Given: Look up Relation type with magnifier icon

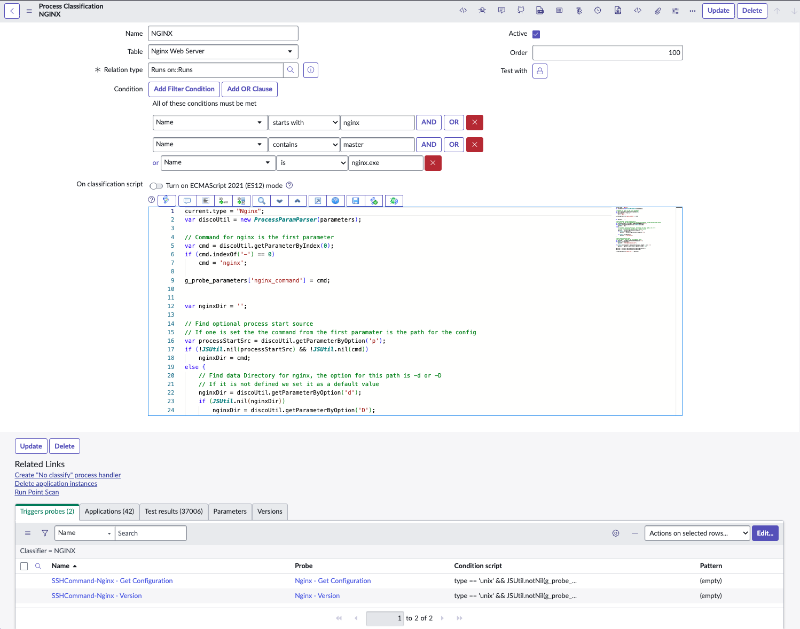Looking at the screenshot, I should [291, 70].
